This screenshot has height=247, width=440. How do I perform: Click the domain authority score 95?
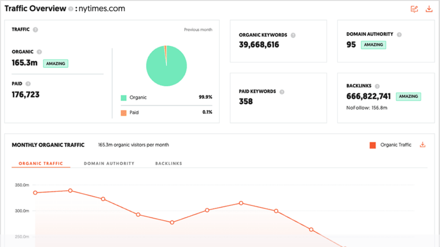[351, 45]
